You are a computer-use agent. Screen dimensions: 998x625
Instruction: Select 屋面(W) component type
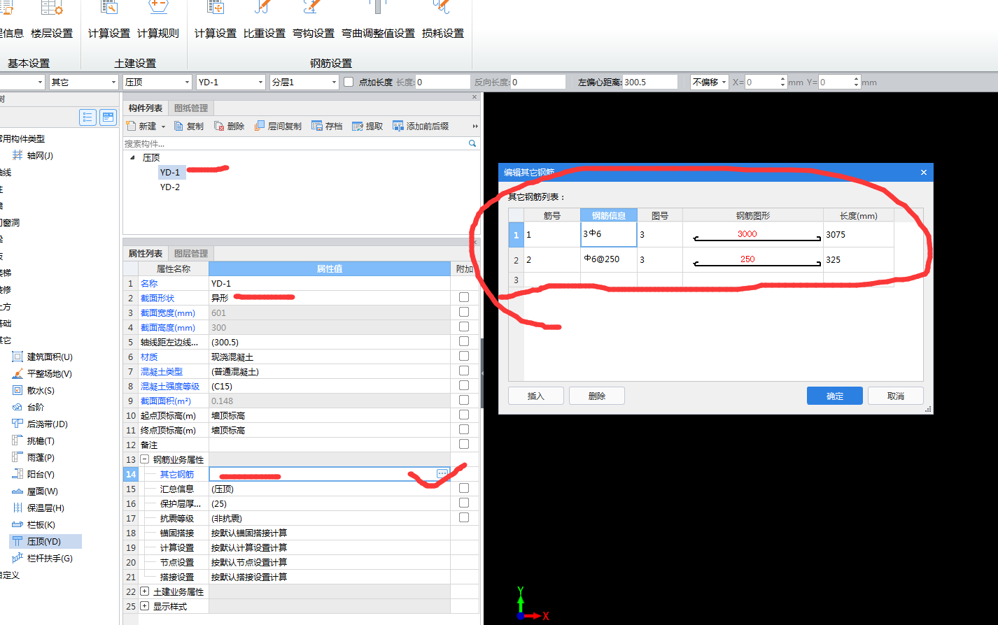click(x=35, y=491)
